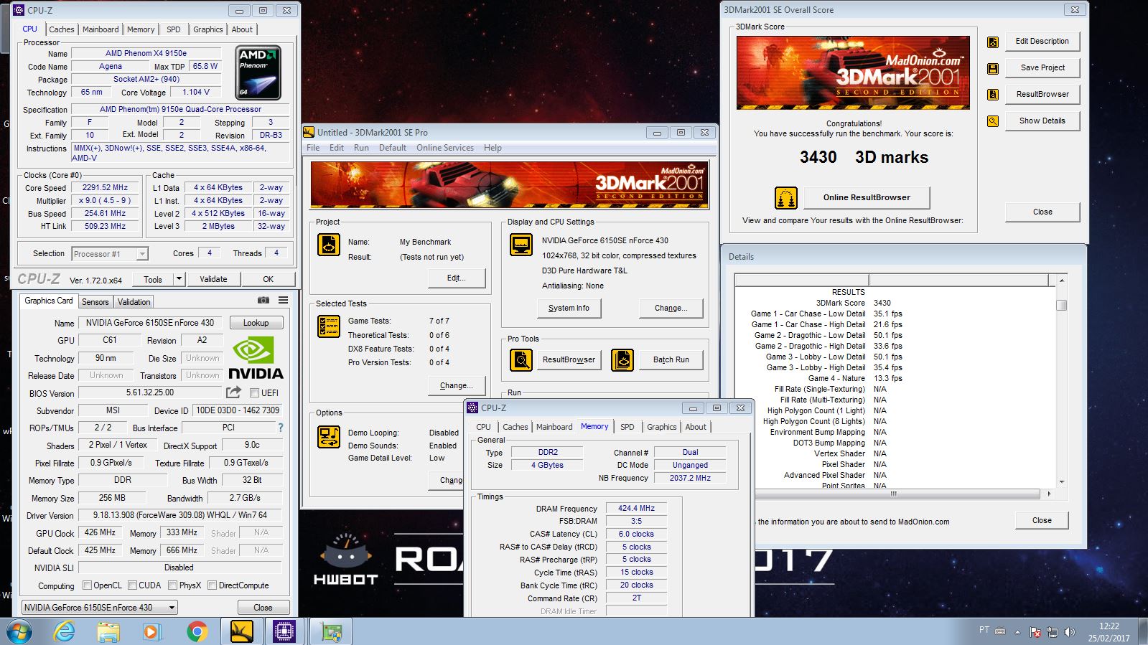This screenshot has width=1148, height=645.
Task: Click the Online ResultBrowser button
Action: pos(867,197)
